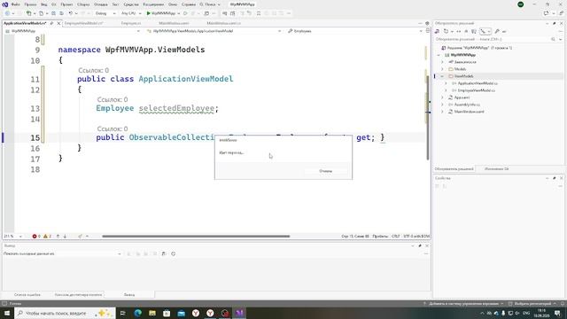Switch to the MainWindow.xaml.cs tab
Screen dimensions: 567x319
pos(224,23)
